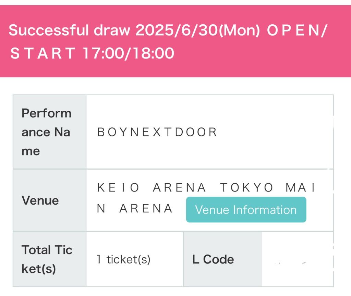Click the KEIO ARENA TOKYO venue text
The width and height of the screenshot is (351, 296).
185,187
